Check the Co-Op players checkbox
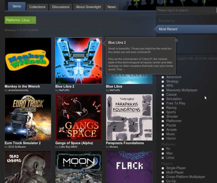This screenshot has width=217, height=183. 163,181
